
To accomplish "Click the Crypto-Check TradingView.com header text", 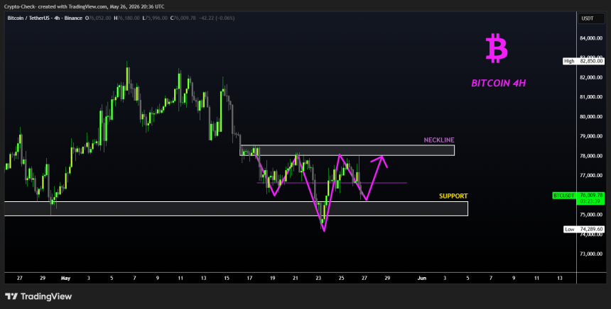I will pyautogui.click(x=84, y=6).
